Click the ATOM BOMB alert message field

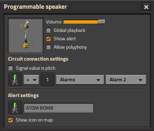tap(59, 108)
